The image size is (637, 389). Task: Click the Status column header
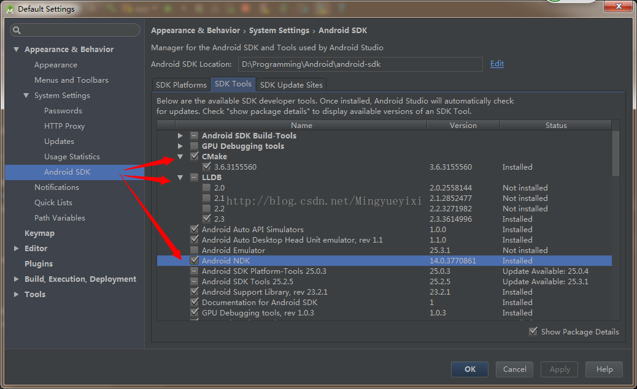[x=556, y=126]
